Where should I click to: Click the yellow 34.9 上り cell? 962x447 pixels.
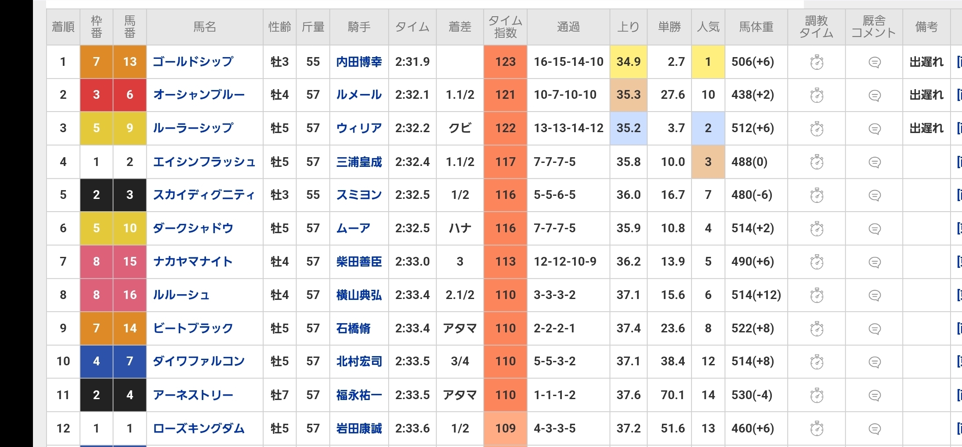[628, 62]
